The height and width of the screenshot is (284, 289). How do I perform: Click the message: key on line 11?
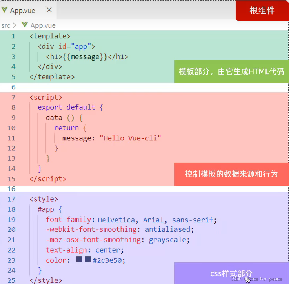pyautogui.click(x=78, y=138)
